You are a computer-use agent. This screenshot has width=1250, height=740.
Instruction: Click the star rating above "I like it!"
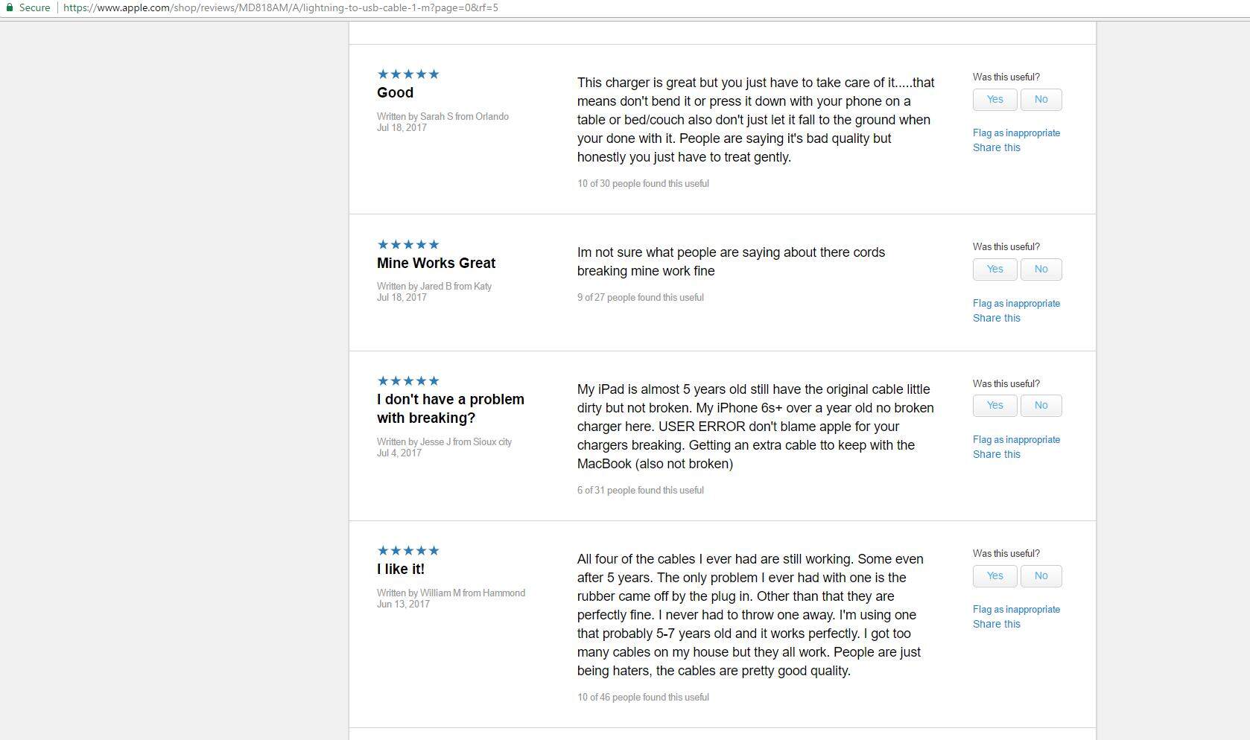tap(408, 551)
